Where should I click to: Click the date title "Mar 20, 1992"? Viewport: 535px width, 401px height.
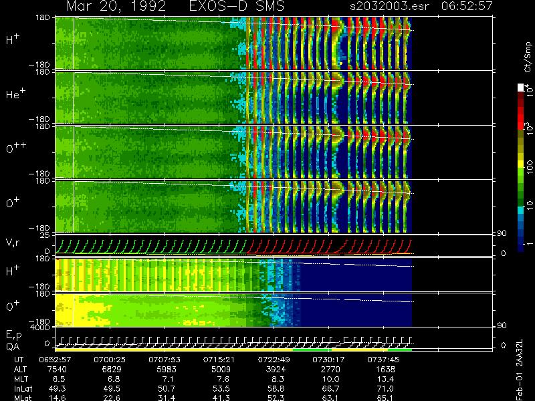coord(116,6)
